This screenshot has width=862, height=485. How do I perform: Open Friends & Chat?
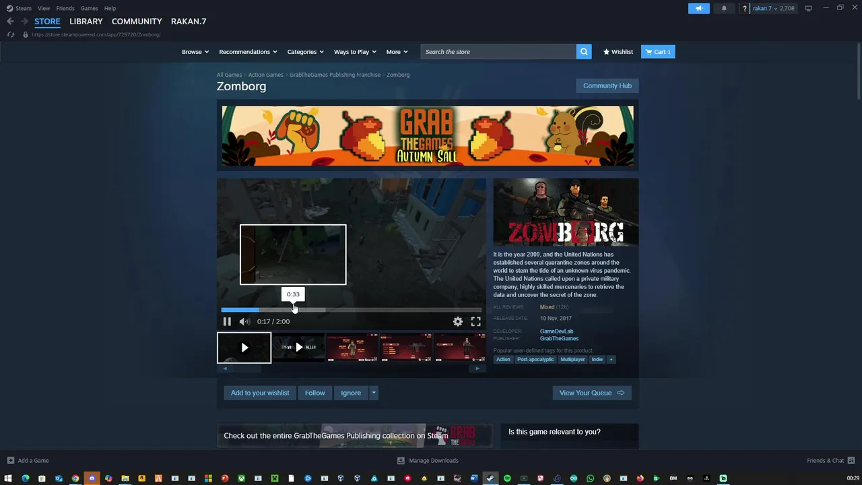tap(830, 461)
